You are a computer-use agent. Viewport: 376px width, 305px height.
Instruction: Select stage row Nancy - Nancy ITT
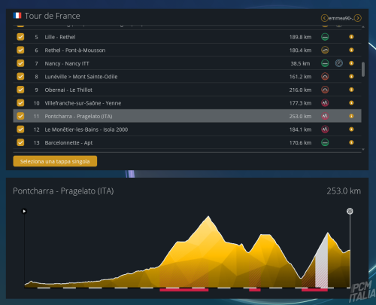coord(187,63)
